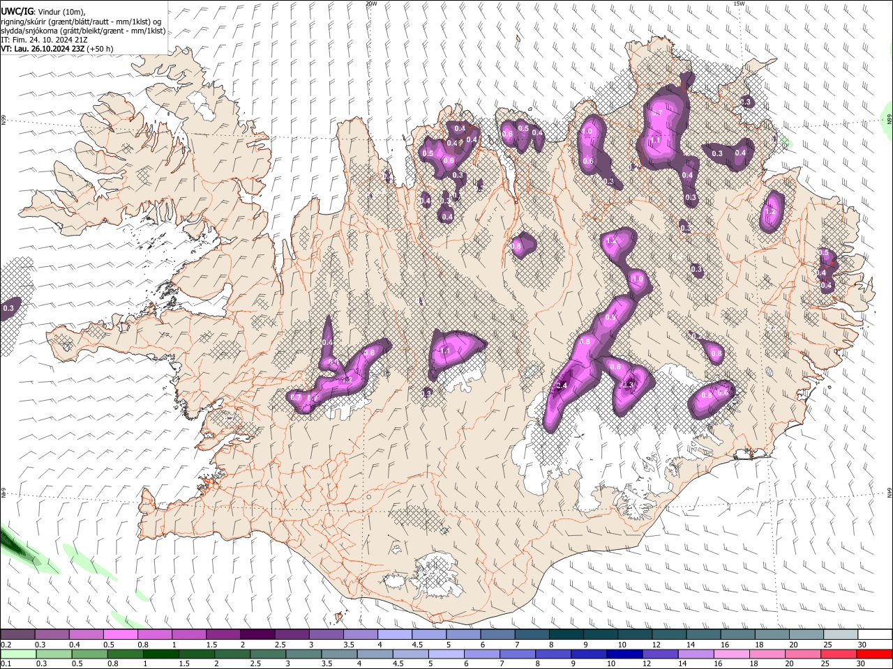Screen dimensions: 893x669
Task: Click the IT: Fim. 24. 10. 2024 21Z line
Action: pos(44,40)
